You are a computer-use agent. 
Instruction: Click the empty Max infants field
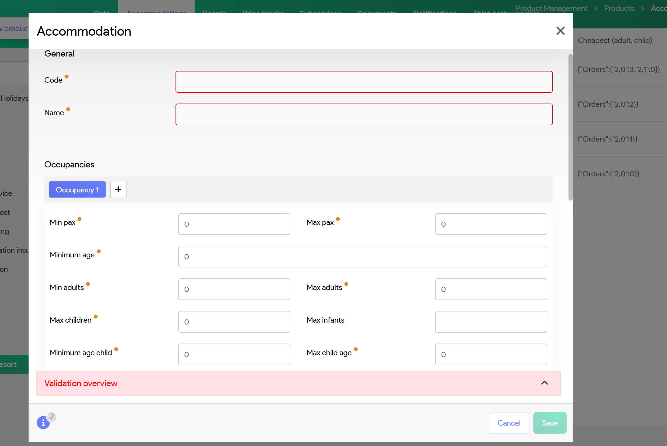(491, 322)
